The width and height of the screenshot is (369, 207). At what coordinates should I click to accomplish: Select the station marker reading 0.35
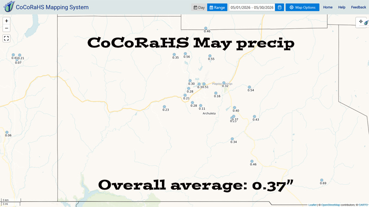(174, 54)
